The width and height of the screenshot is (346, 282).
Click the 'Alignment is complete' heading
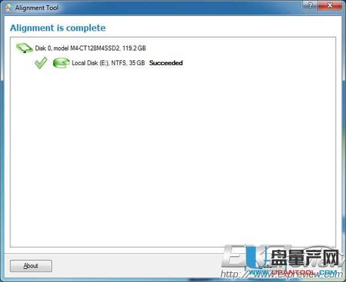coord(58,28)
